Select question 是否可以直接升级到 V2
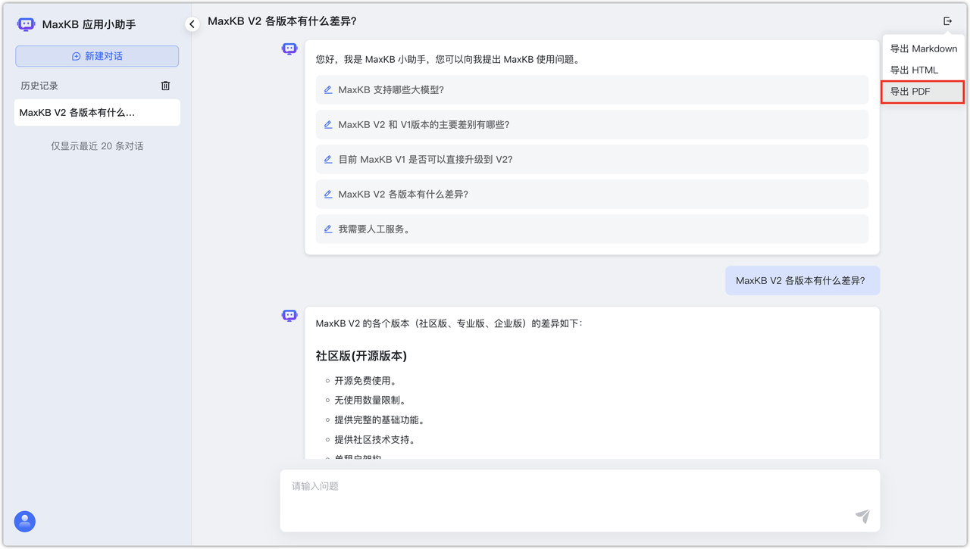Image resolution: width=970 pixels, height=549 pixels. [x=592, y=159]
